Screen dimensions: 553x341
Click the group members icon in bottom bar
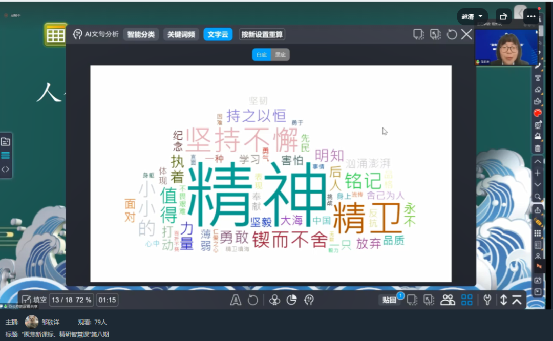[448, 300]
